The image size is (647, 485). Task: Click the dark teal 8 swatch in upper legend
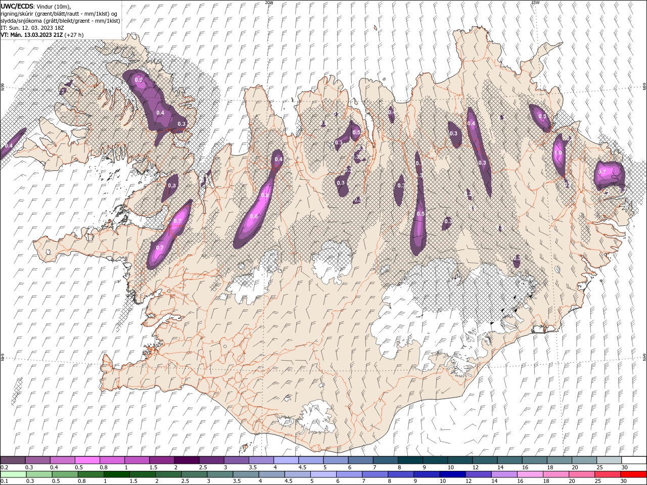click(410, 460)
